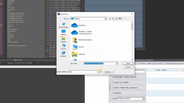Select This PC in the places bar
This screenshot has height=103, width=184.
pyautogui.click(x=63, y=47)
